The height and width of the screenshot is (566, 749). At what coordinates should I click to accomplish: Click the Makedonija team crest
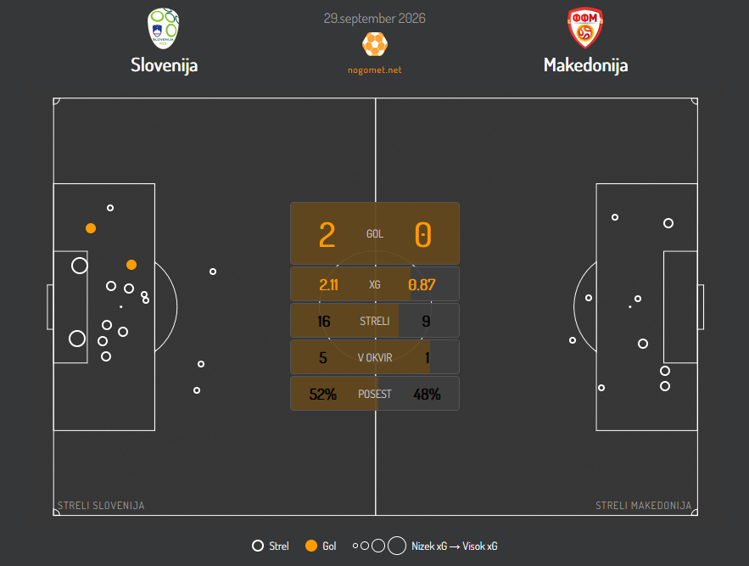[585, 28]
